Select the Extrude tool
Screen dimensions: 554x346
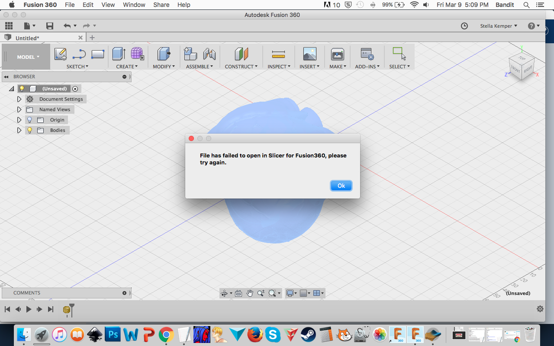coord(119,54)
